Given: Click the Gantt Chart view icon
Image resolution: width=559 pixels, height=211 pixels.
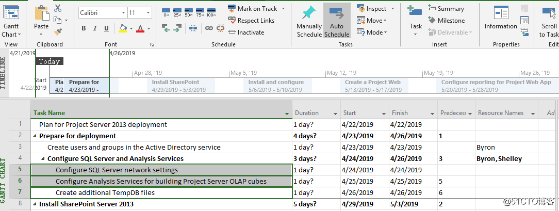Looking at the screenshot, I should tap(11, 13).
